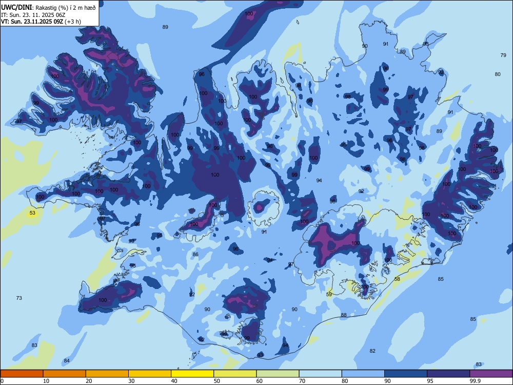Image resolution: width=513 pixels, height=385 pixels.
Task: Click the '86' humidity value
Action: (x=195, y=255)
